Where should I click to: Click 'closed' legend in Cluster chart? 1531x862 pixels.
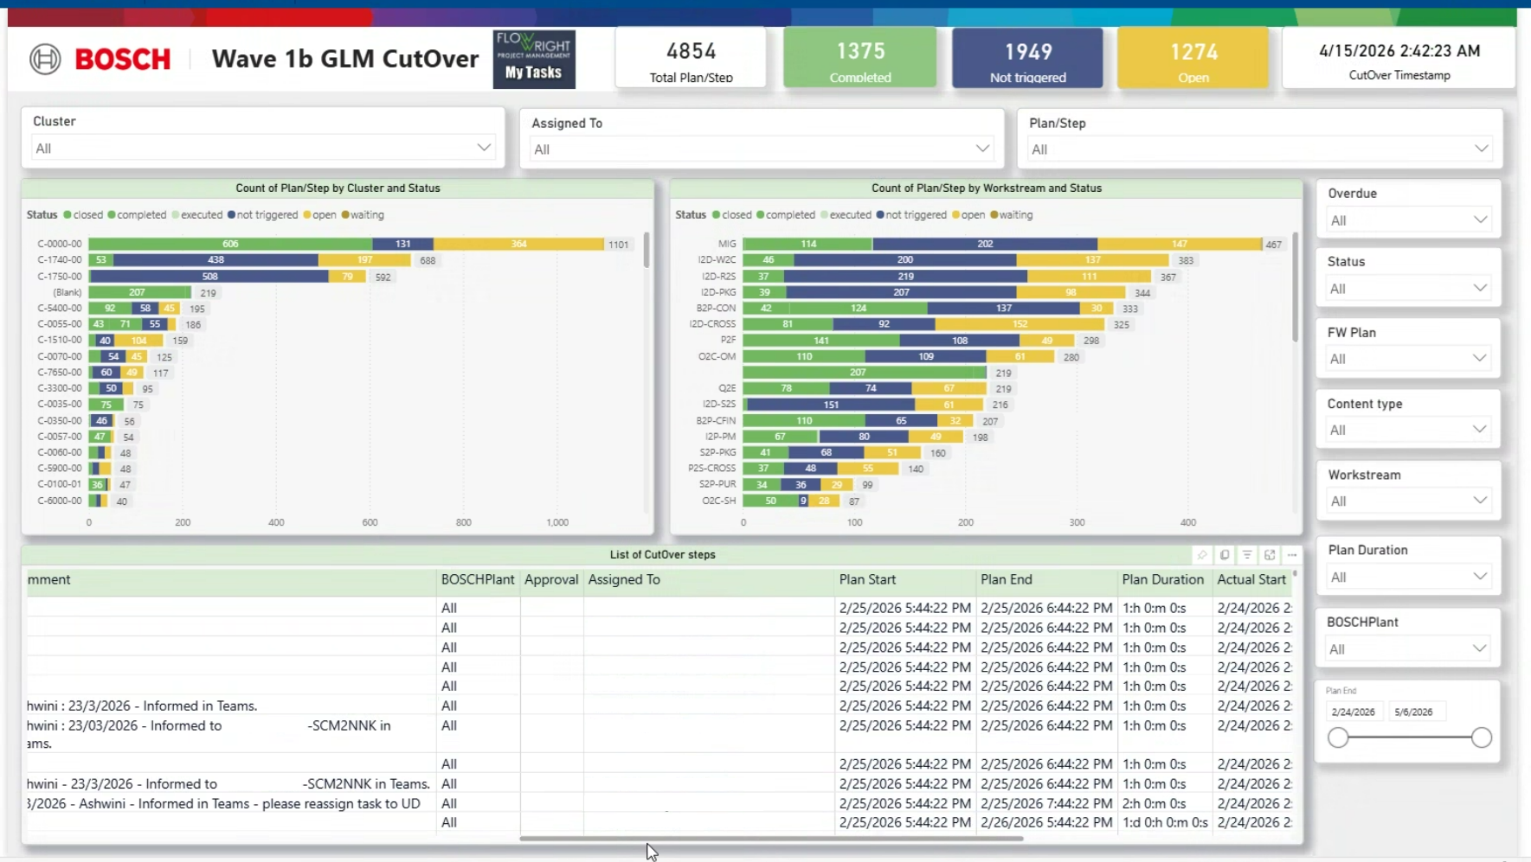pos(83,214)
